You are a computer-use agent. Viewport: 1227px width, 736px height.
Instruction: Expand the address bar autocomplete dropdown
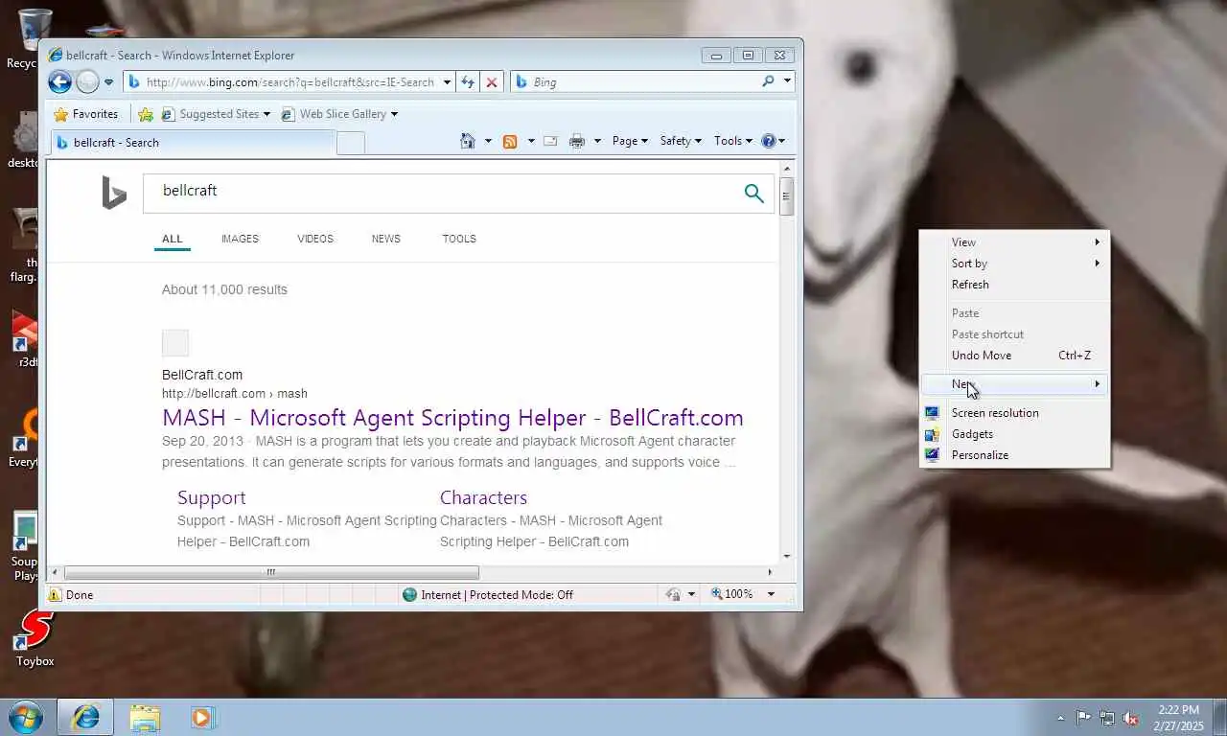point(447,82)
